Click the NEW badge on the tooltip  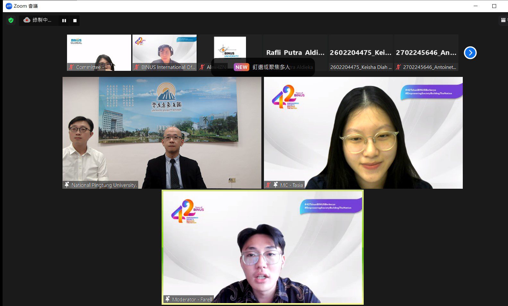241,67
